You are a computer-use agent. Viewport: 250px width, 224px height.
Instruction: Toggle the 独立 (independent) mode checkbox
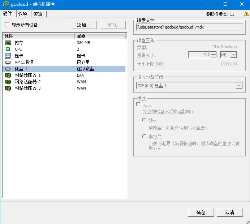pyautogui.click(x=138, y=104)
